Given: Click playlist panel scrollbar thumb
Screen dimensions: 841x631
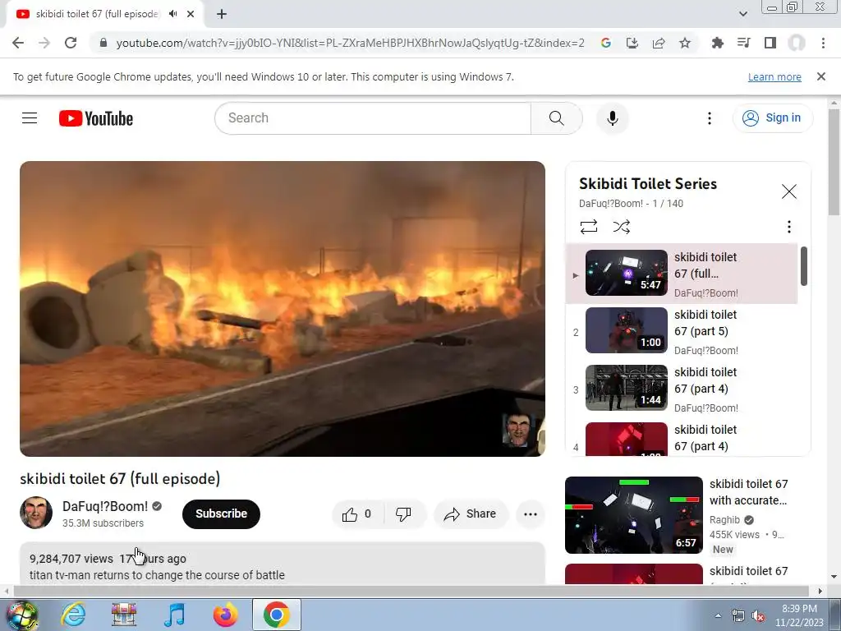Looking at the screenshot, I should [x=803, y=266].
